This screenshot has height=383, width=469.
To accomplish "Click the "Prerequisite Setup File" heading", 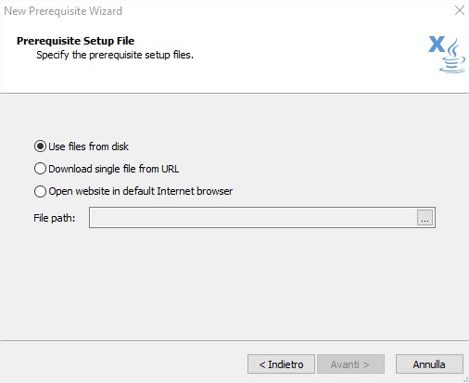I will click(x=76, y=41).
